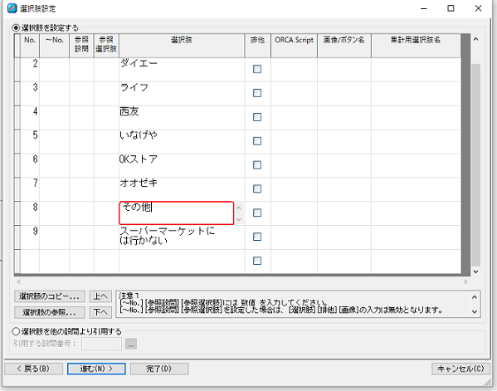Select the 選択肢を他の設問より引用する radio button
The image size is (497, 391).
(16, 332)
